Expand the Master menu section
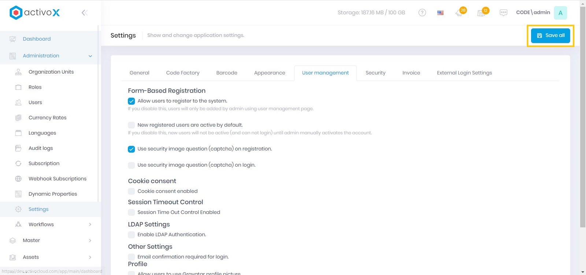The width and height of the screenshot is (586, 275). [x=90, y=241]
